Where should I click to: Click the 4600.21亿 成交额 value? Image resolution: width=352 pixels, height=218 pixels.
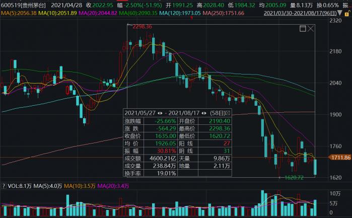tap(163, 158)
